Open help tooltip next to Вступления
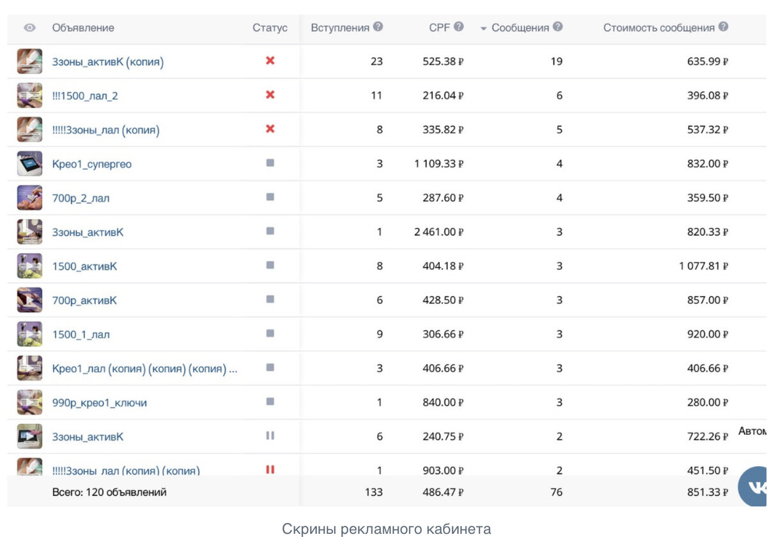 pyautogui.click(x=378, y=27)
